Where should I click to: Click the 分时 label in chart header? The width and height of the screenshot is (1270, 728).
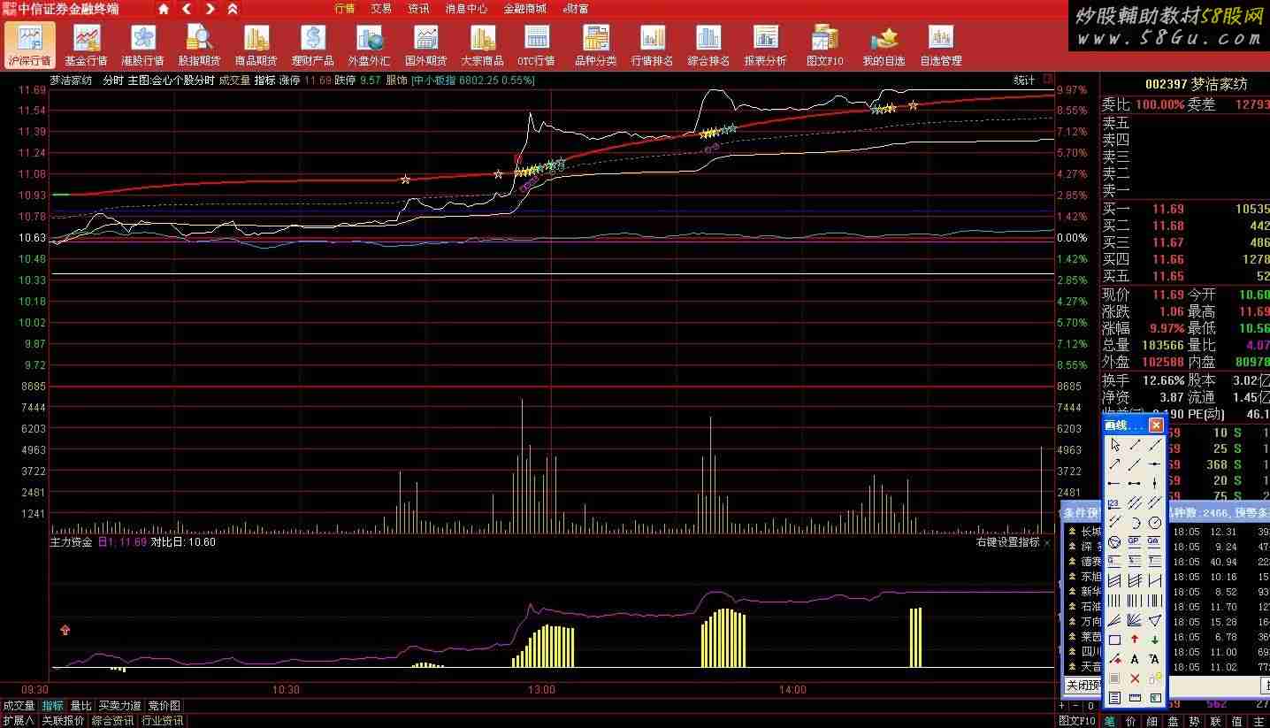tap(112, 80)
